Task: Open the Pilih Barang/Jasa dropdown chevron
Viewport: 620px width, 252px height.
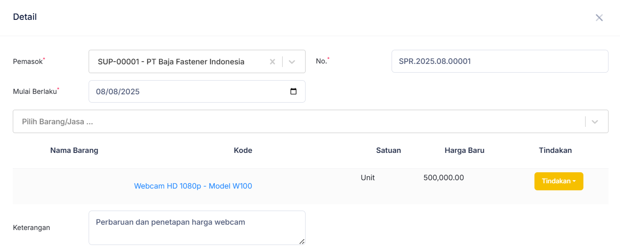Action: click(x=594, y=122)
